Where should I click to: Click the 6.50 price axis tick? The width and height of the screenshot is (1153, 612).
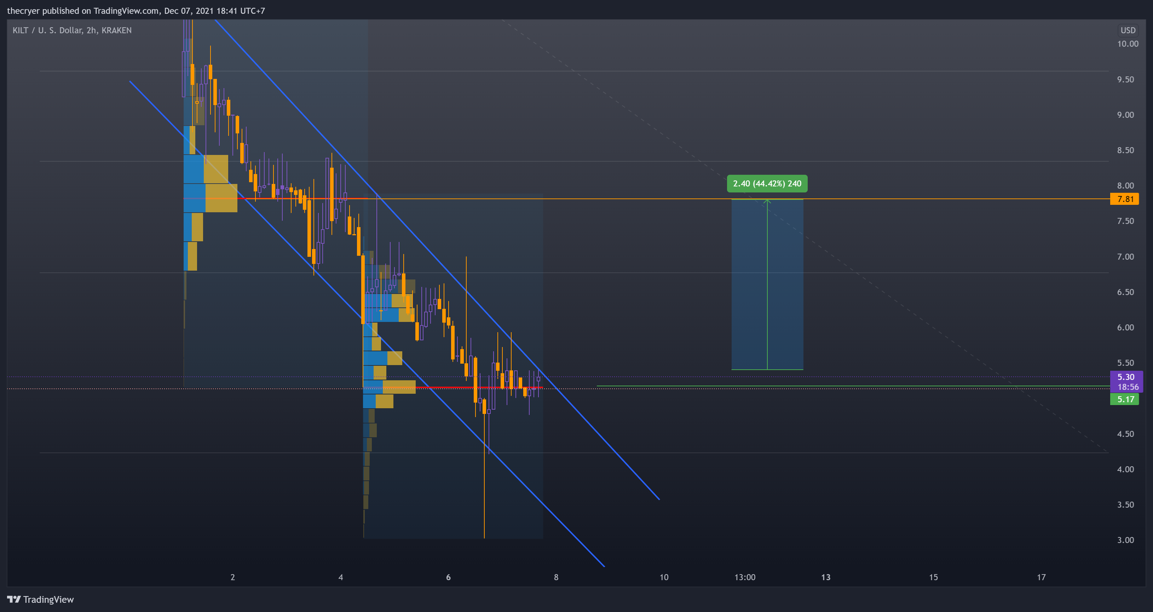pyautogui.click(x=1125, y=292)
